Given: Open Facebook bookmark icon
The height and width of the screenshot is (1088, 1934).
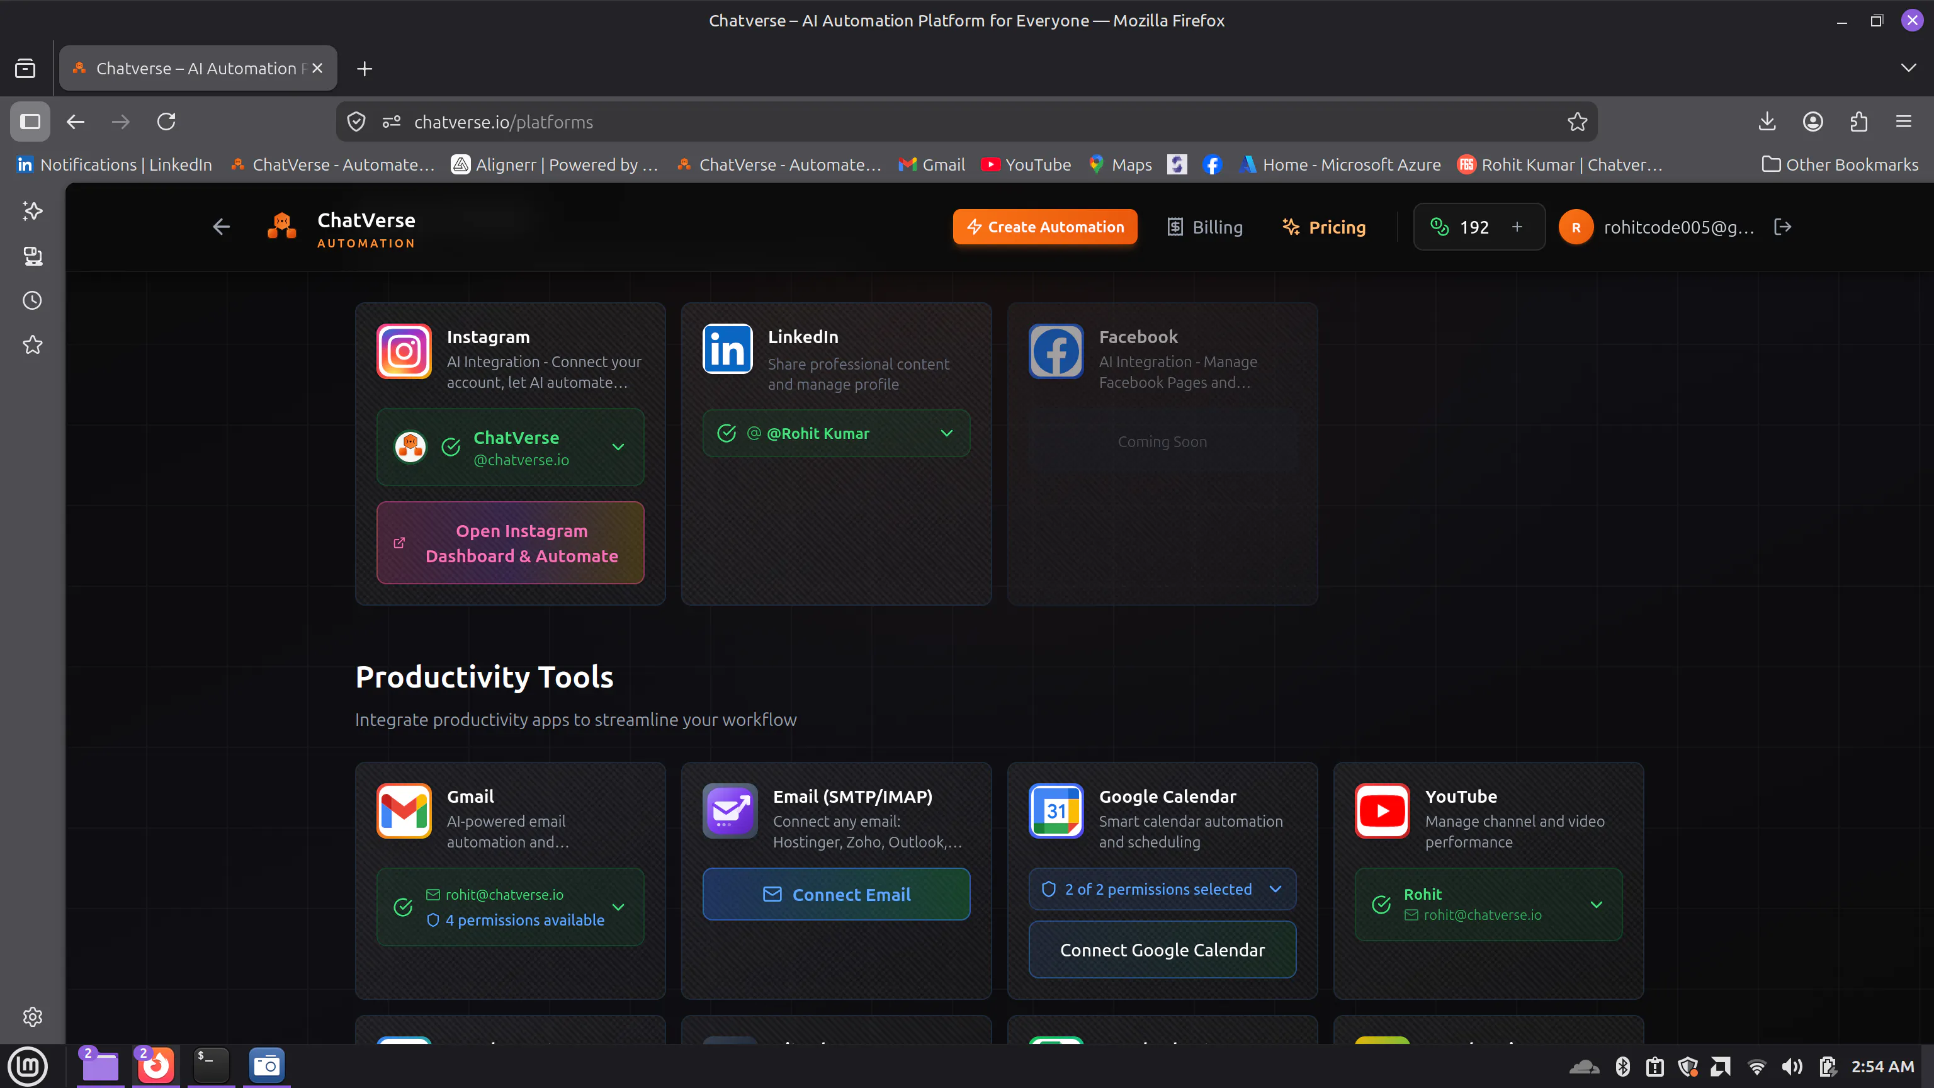Looking at the screenshot, I should (1211, 164).
